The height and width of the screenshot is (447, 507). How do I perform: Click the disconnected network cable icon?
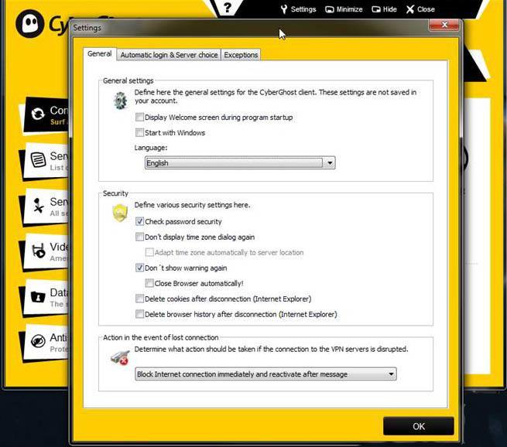tap(120, 357)
